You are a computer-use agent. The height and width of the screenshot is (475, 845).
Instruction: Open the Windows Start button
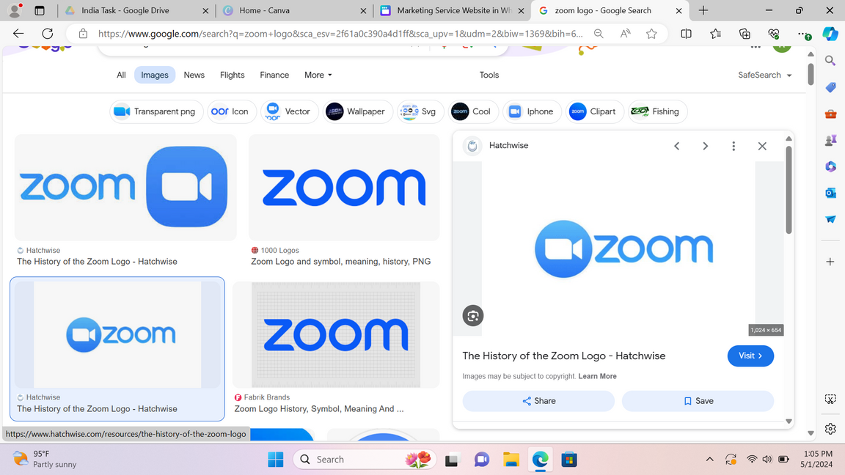275,460
